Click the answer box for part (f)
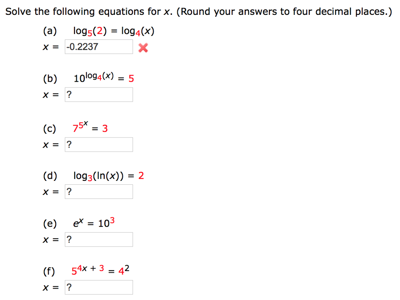Image resolution: width=400 pixels, height=300 pixels. pyautogui.click(x=98, y=287)
